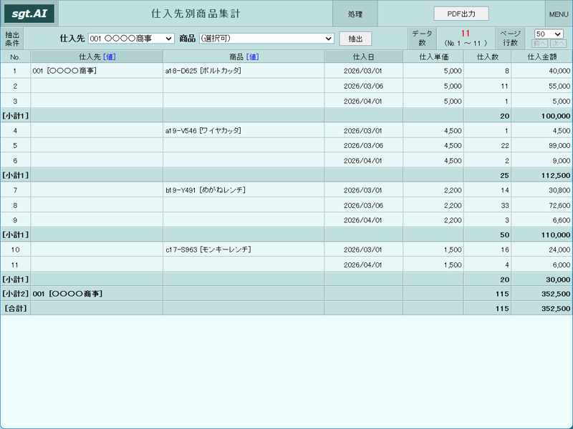573x429 pixels.
Task: Click the [小計2] row label
Action: (x=15, y=294)
